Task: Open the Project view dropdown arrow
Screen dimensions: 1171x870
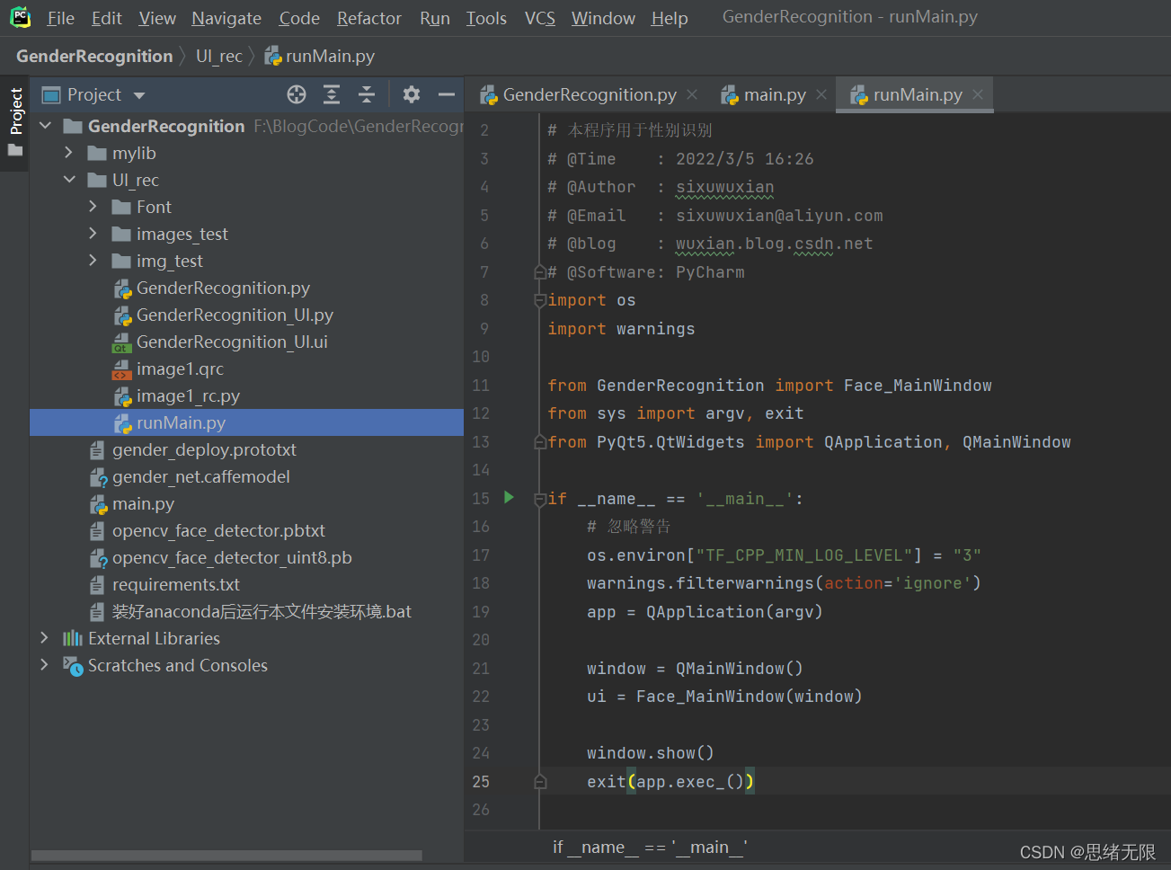Action: (x=139, y=95)
